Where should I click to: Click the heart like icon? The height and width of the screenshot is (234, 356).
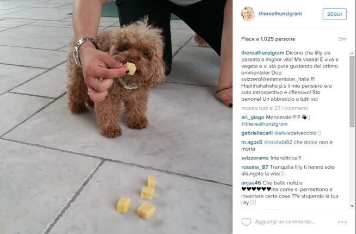[246, 221]
